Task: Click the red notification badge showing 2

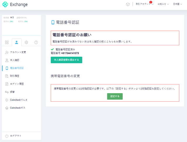Action: click(x=151, y=2)
